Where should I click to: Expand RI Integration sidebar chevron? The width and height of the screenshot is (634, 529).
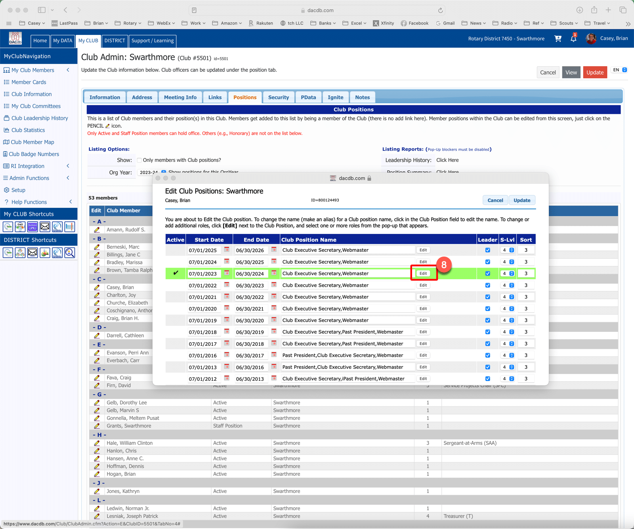point(68,166)
